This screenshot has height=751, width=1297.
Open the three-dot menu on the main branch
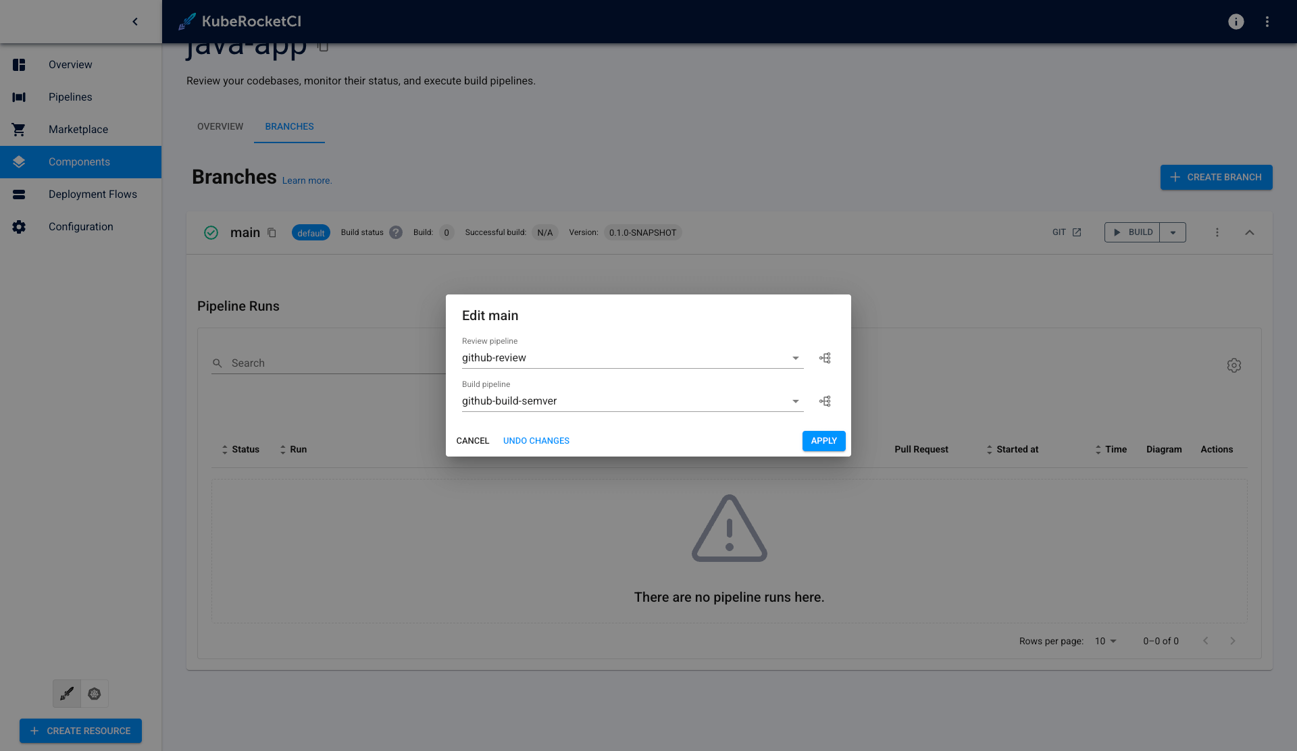point(1217,232)
